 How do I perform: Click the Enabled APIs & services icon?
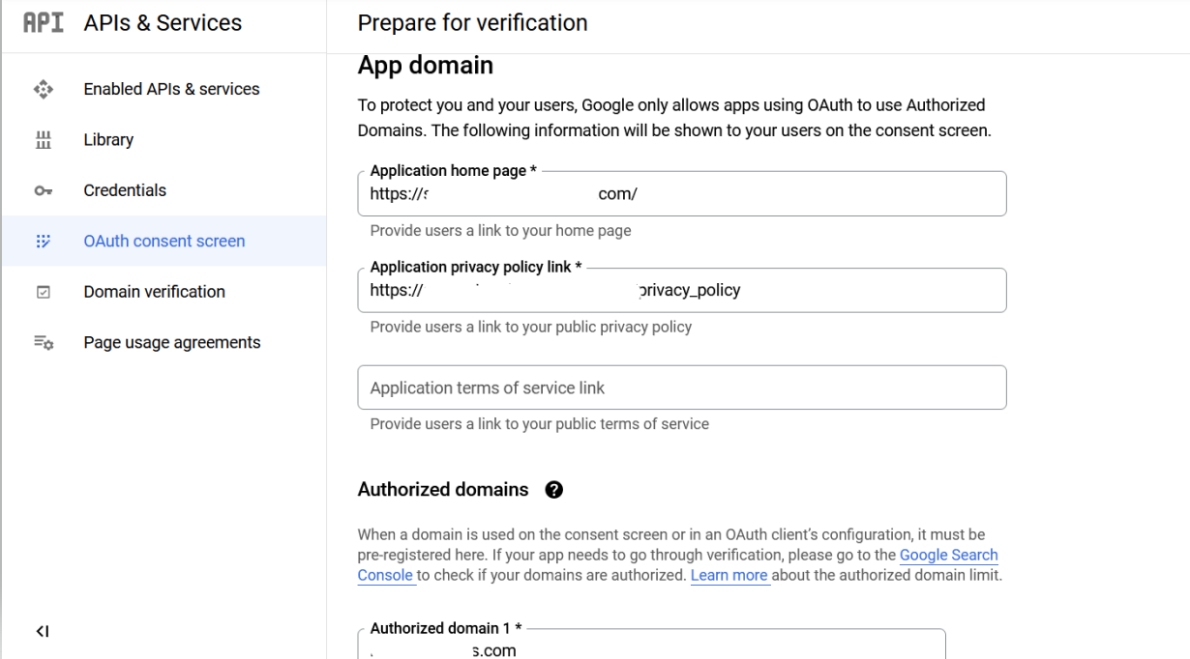click(44, 89)
